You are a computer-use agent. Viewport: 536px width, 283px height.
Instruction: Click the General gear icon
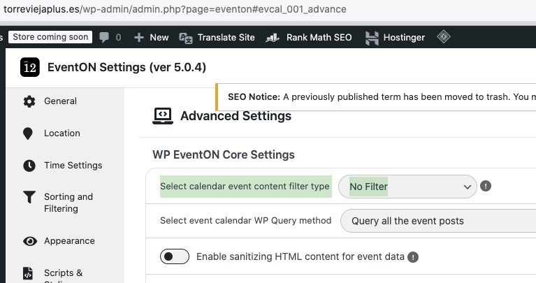point(29,101)
